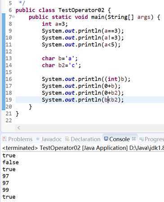
Task: Click the Declaration tab icon
Action: coord(67,139)
